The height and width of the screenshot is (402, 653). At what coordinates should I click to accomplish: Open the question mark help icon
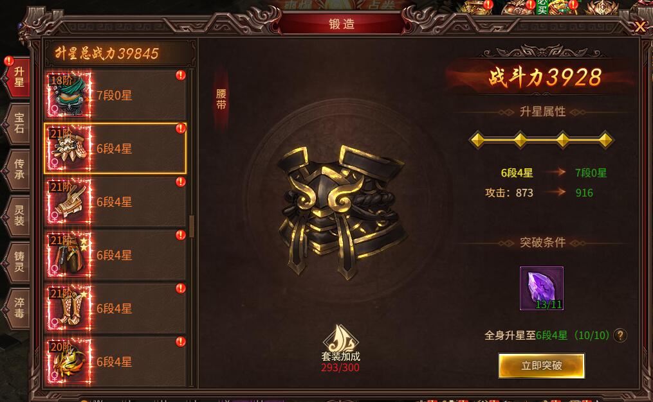[620, 335]
